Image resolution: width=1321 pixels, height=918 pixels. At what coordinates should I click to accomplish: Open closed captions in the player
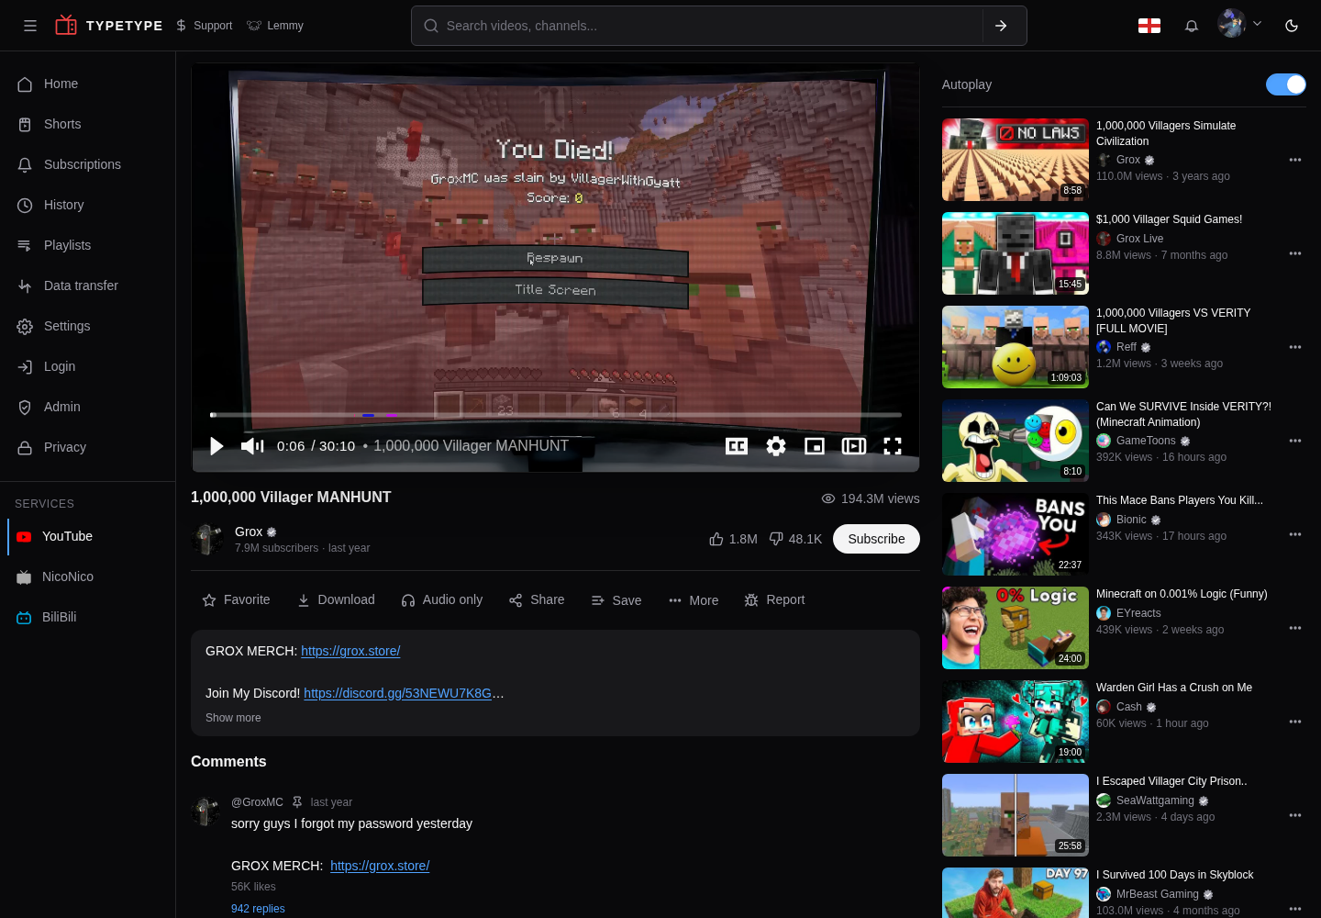pyautogui.click(x=737, y=446)
